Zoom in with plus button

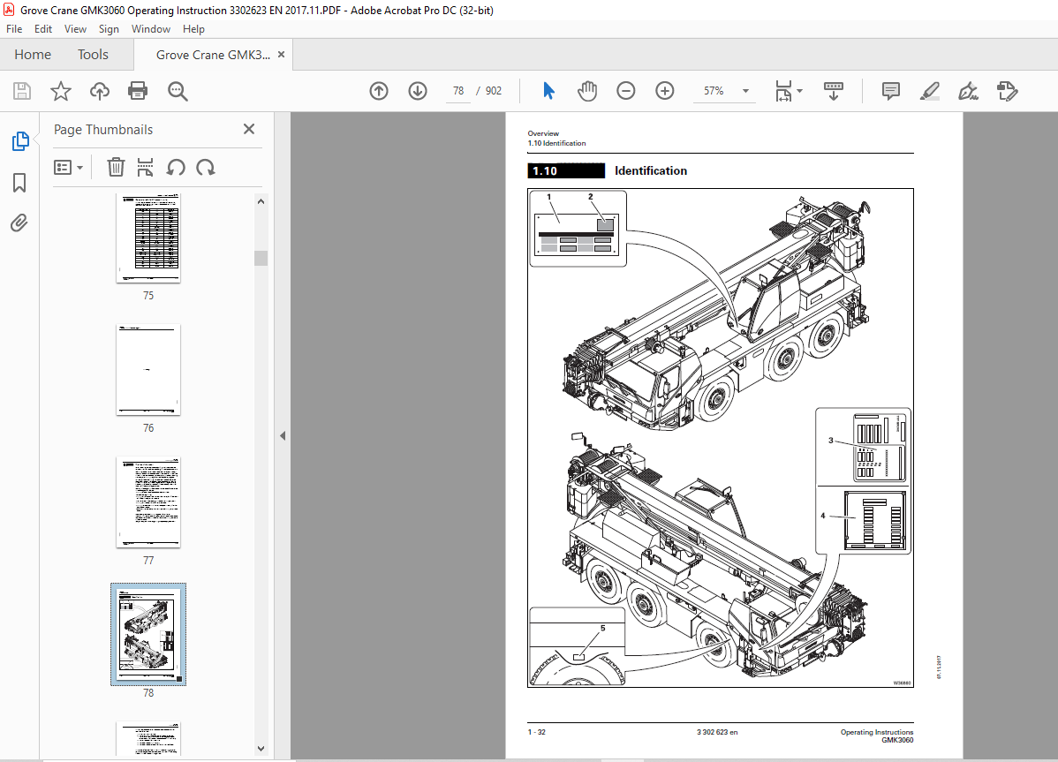(x=665, y=90)
